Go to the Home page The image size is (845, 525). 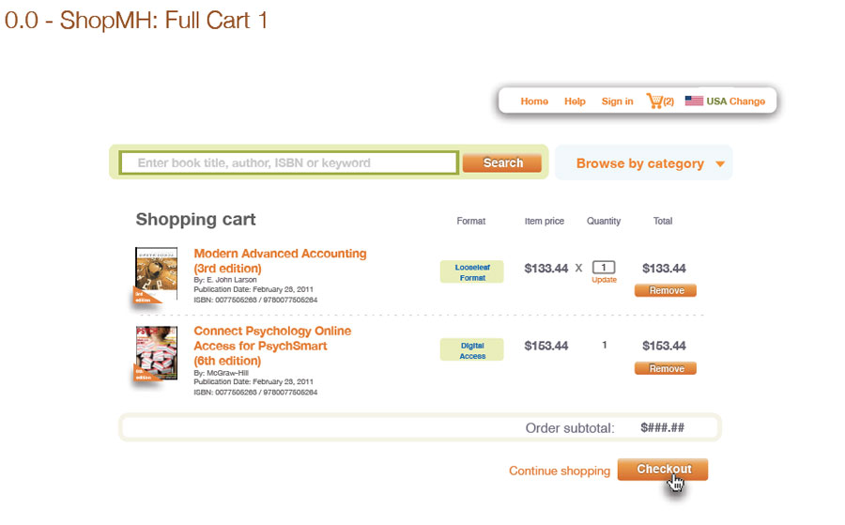pos(534,101)
